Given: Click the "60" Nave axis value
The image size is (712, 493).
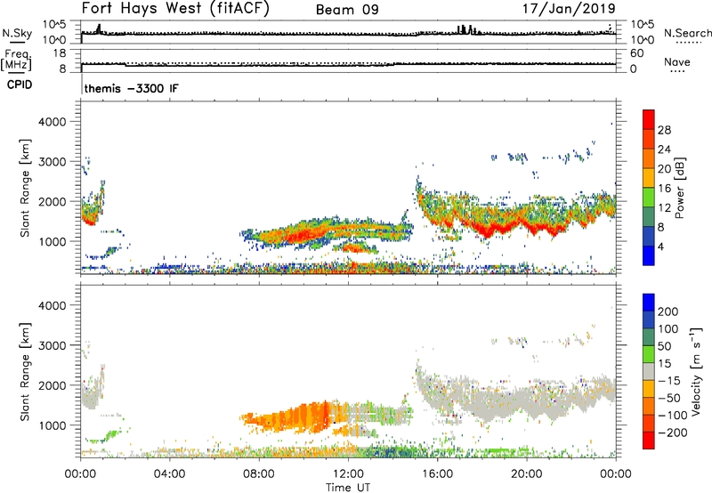Looking at the screenshot, I should coord(636,53).
